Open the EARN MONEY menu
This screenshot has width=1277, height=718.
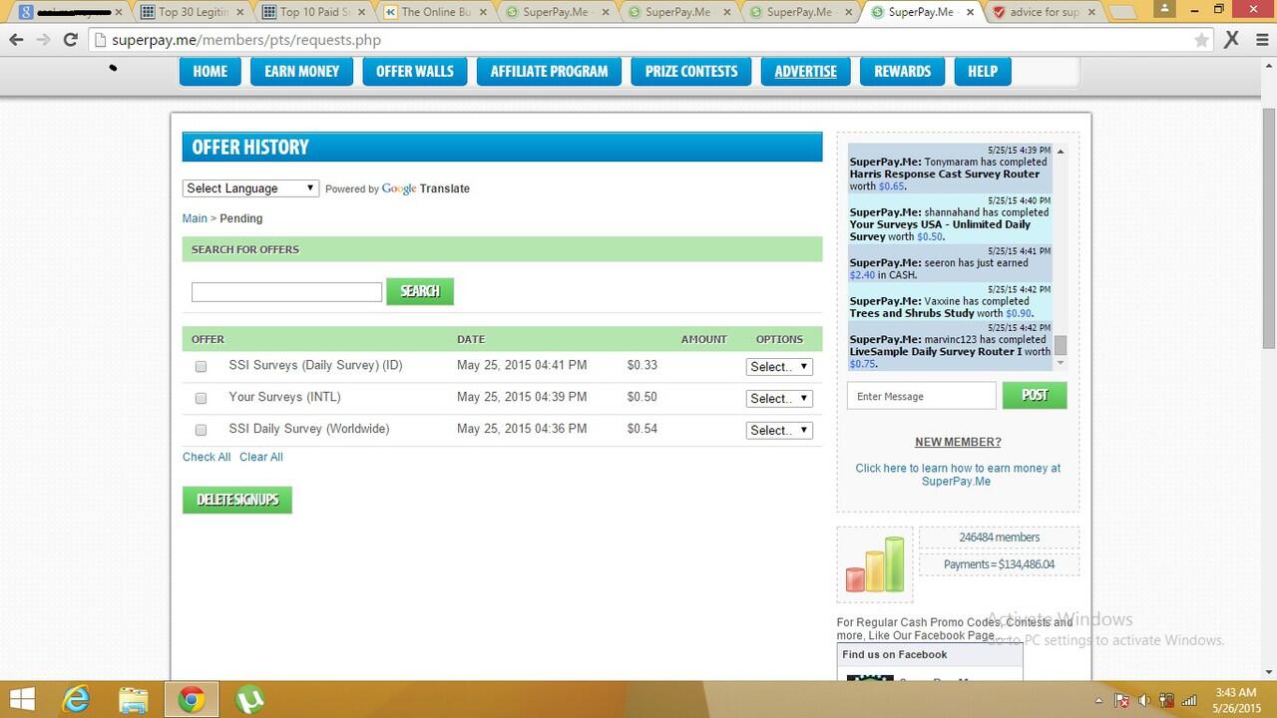tap(302, 71)
